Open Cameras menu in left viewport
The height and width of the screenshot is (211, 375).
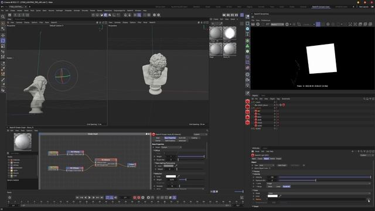[x=19, y=22]
